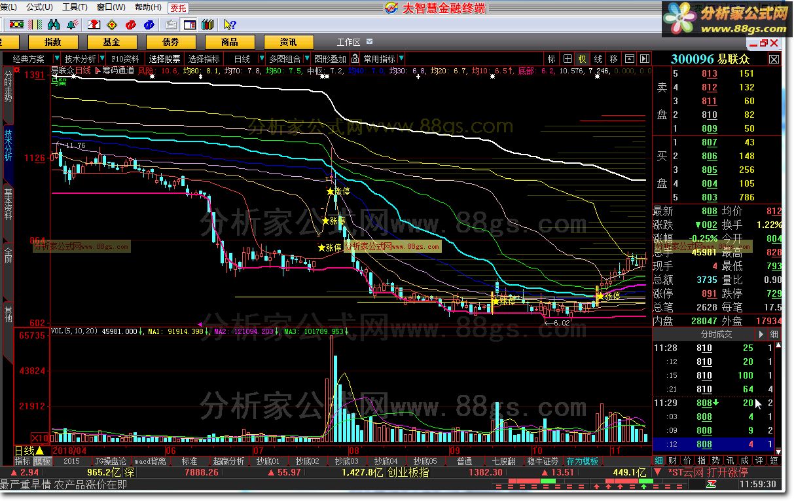The height and width of the screenshot is (501, 794).
Task: Open F10资料 on chart toolbar
Action: [x=126, y=59]
